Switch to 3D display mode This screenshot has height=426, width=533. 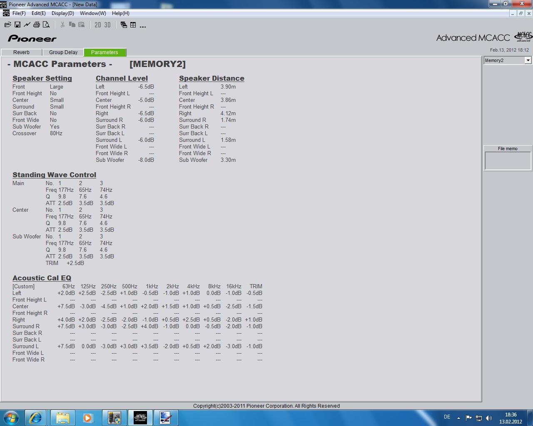107,25
